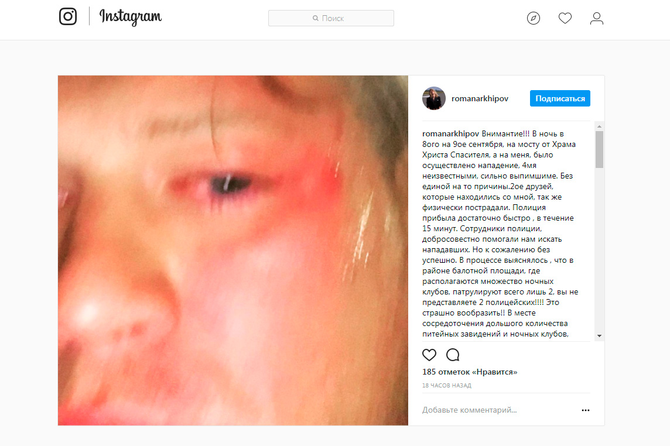
Task: Click the magnifier icon in search box
Action: click(315, 18)
